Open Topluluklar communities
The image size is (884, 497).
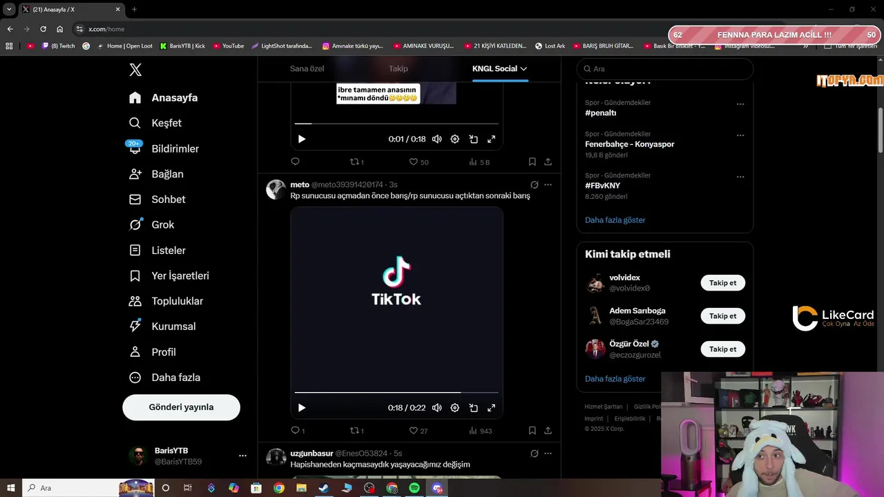tap(166, 301)
